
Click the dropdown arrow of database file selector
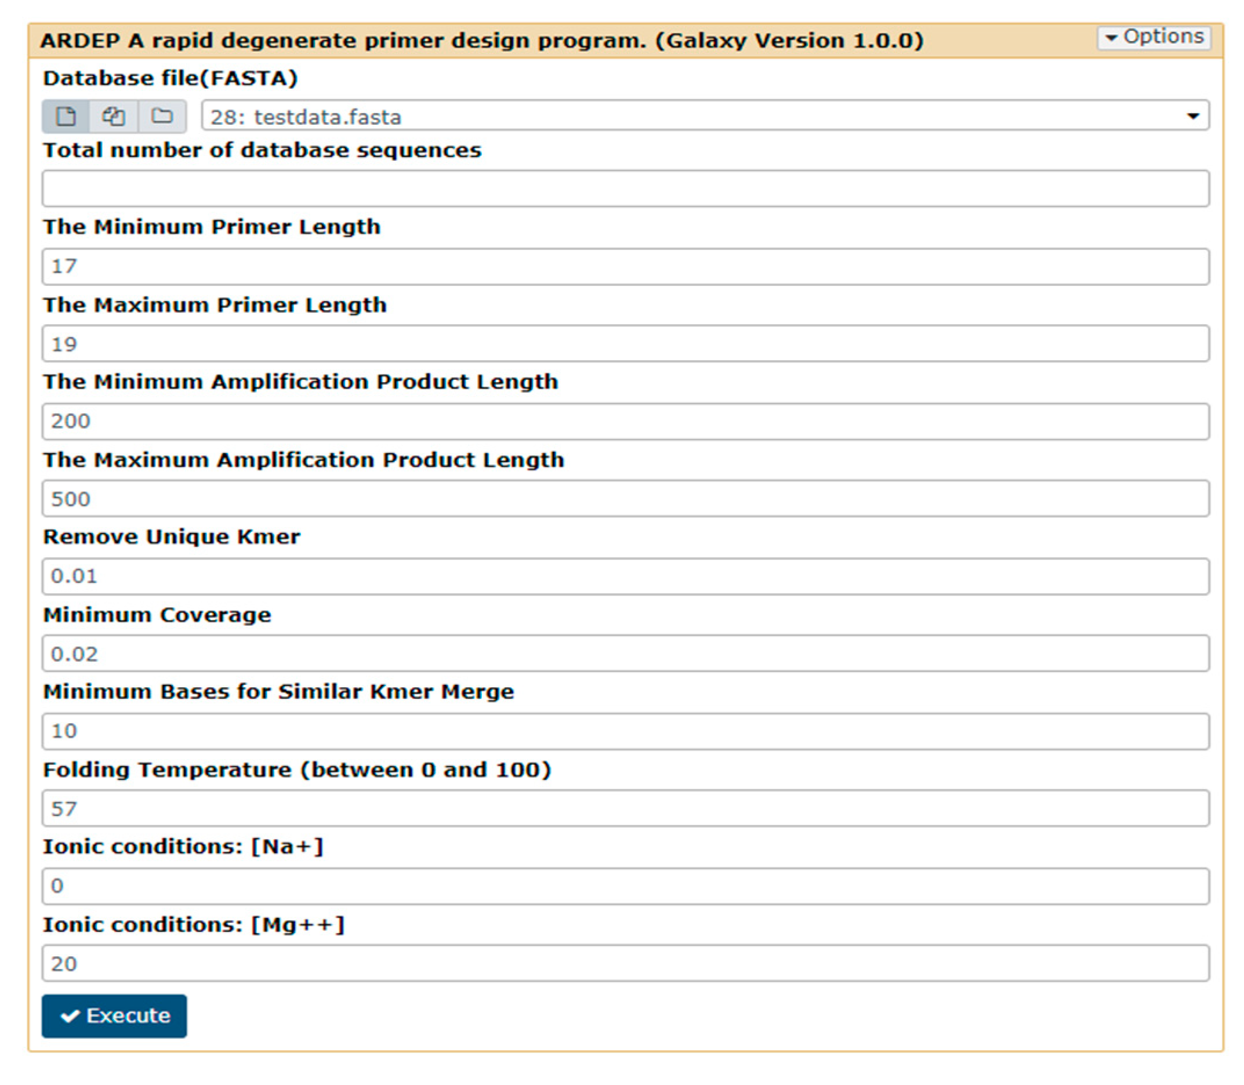click(x=1192, y=116)
